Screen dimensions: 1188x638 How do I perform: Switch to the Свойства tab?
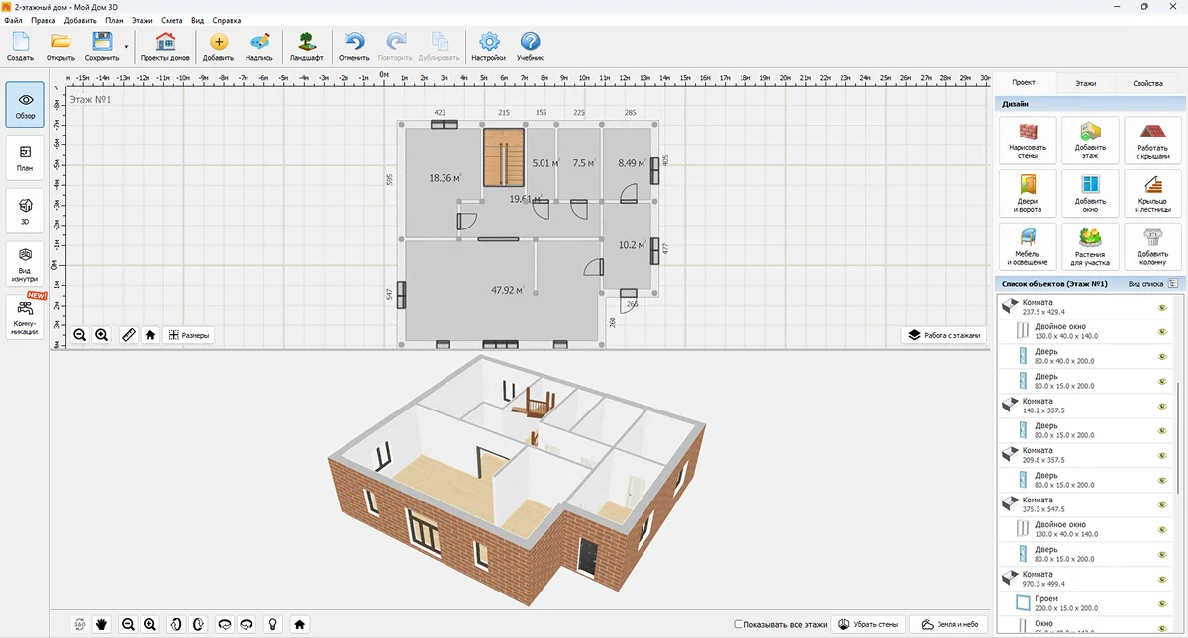(x=1147, y=83)
